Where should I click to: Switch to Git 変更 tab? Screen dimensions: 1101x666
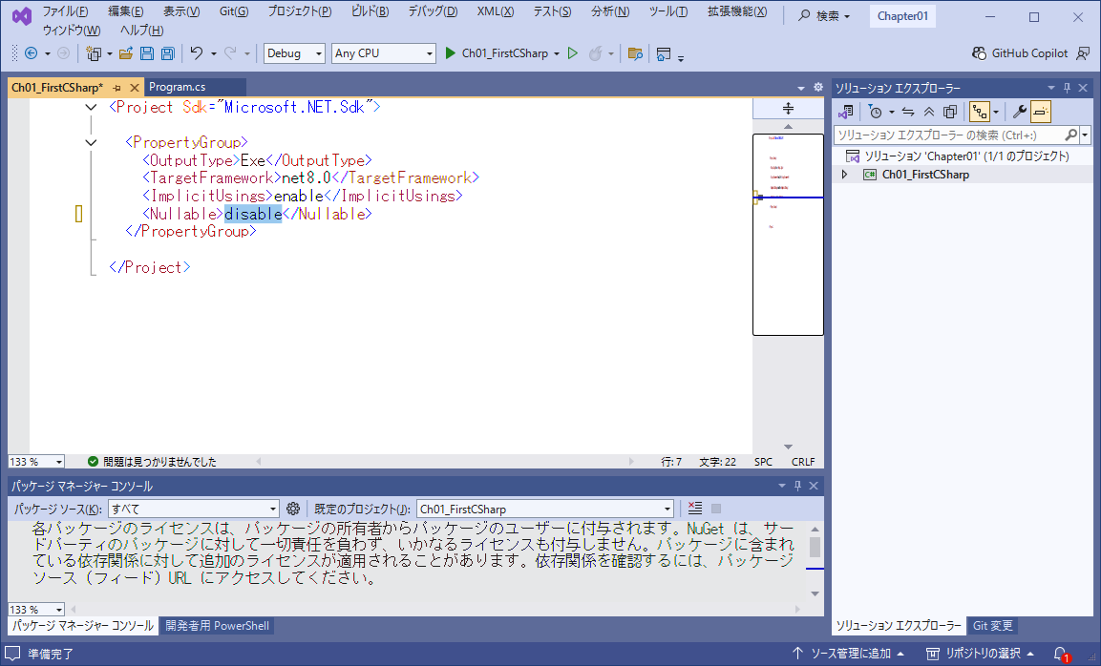point(992,625)
